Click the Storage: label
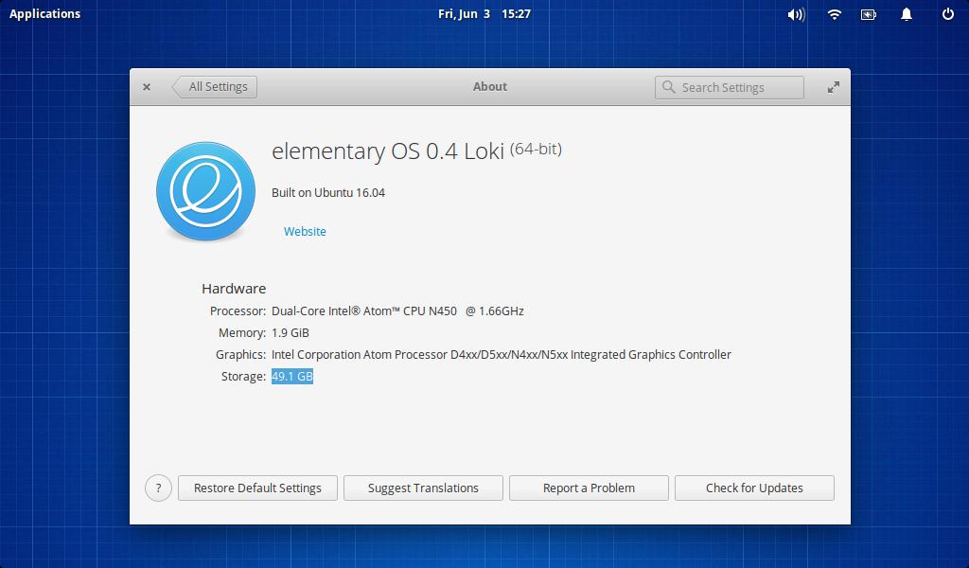 tap(243, 376)
